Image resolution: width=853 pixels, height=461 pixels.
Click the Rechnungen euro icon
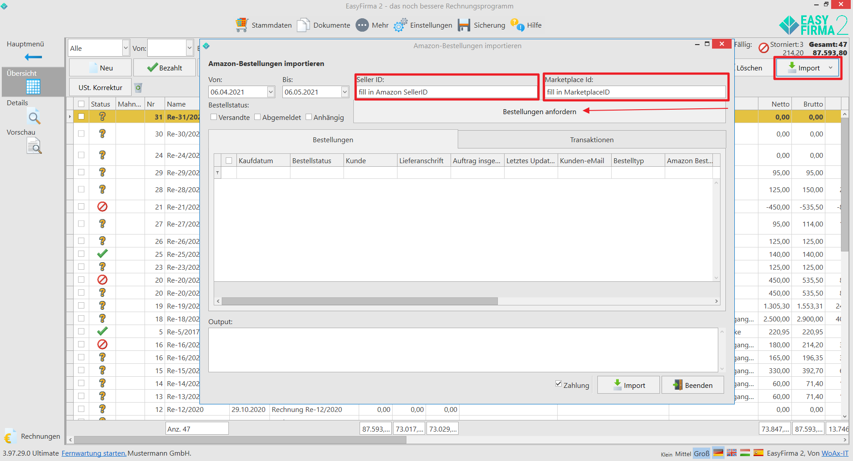click(x=10, y=436)
